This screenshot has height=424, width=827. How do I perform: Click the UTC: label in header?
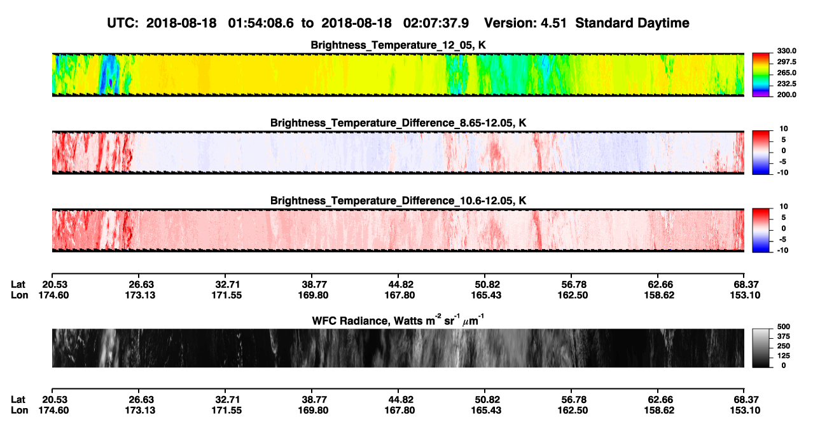(x=123, y=24)
